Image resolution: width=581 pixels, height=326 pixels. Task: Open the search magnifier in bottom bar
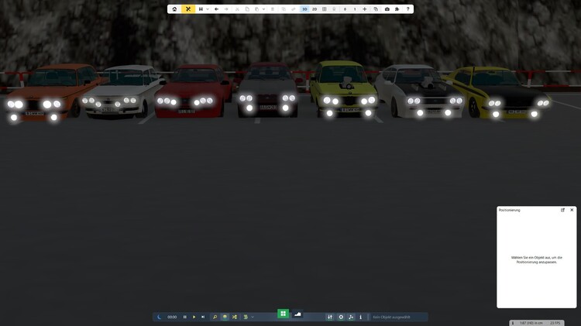point(215,317)
